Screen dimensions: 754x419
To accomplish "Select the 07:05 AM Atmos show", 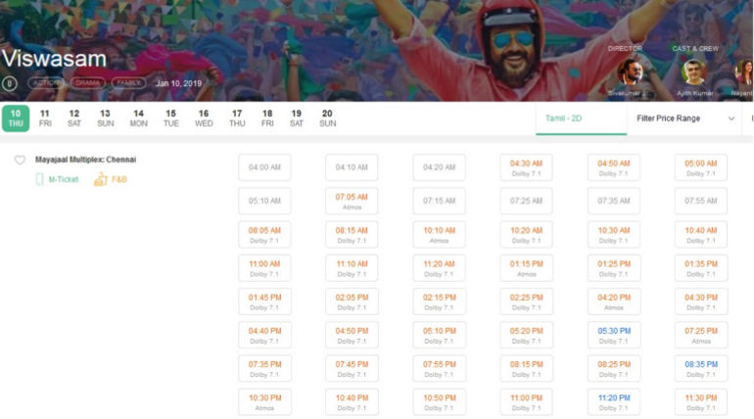I will (x=352, y=202).
